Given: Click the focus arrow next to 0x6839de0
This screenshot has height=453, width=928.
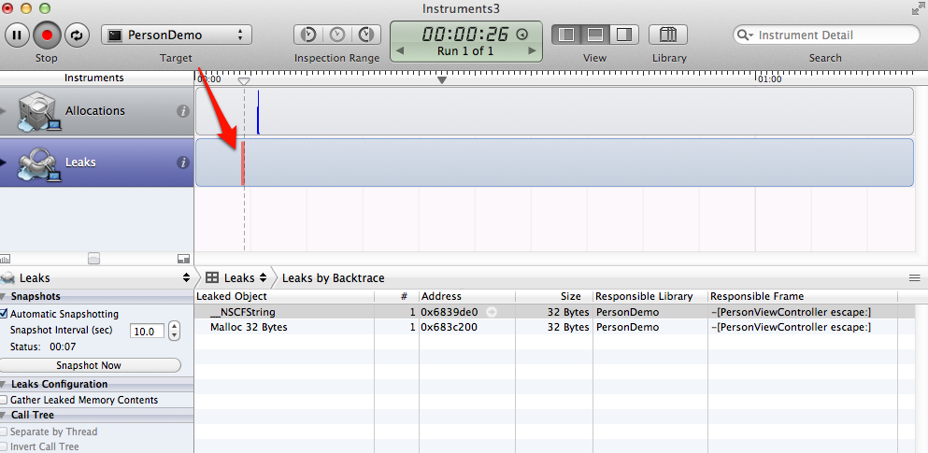Looking at the screenshot, I should pyautogui.click(x=491, y=312).
